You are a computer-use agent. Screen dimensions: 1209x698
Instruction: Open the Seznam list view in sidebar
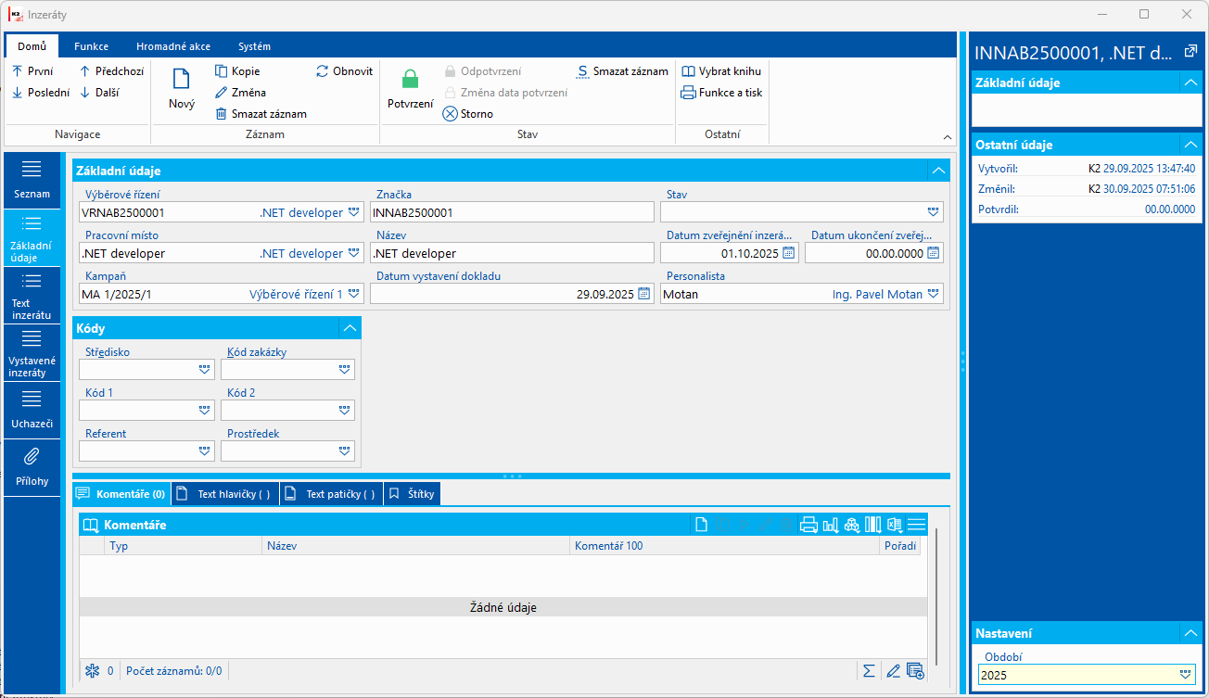(32, 181)
